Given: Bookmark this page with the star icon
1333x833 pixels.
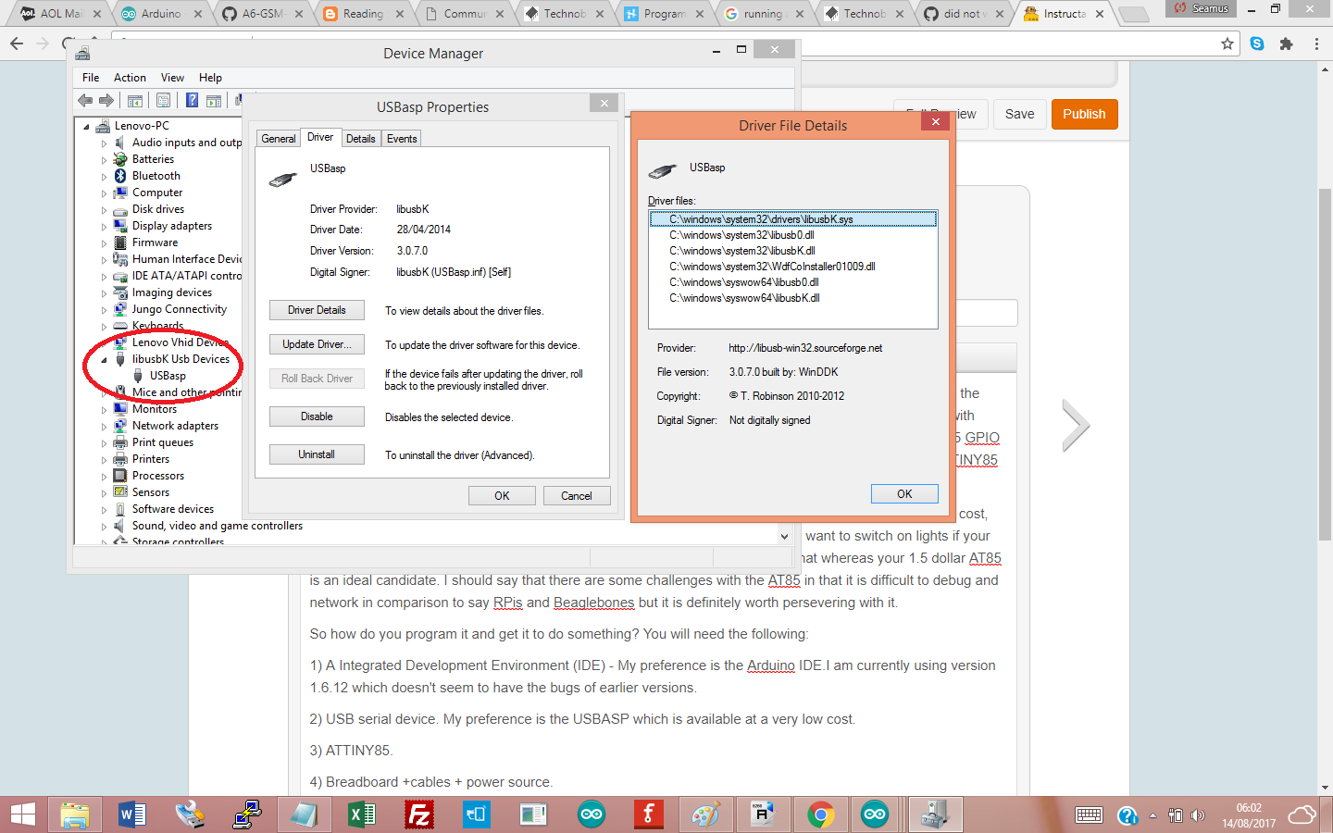Looking at the screenshot, I should (x=1227, y=44).
